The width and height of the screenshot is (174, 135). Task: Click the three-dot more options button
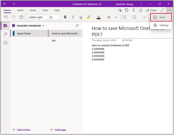(169, 10)
